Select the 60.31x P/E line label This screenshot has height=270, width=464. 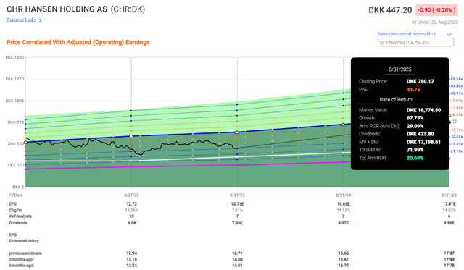coord(457,93)
